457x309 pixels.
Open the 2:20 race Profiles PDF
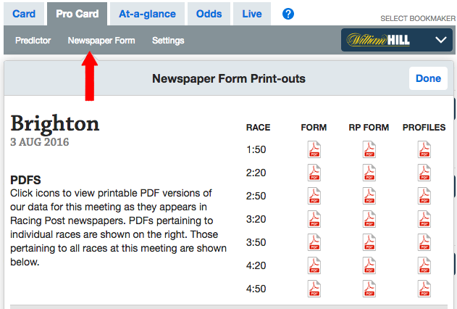tap(424, 173)
